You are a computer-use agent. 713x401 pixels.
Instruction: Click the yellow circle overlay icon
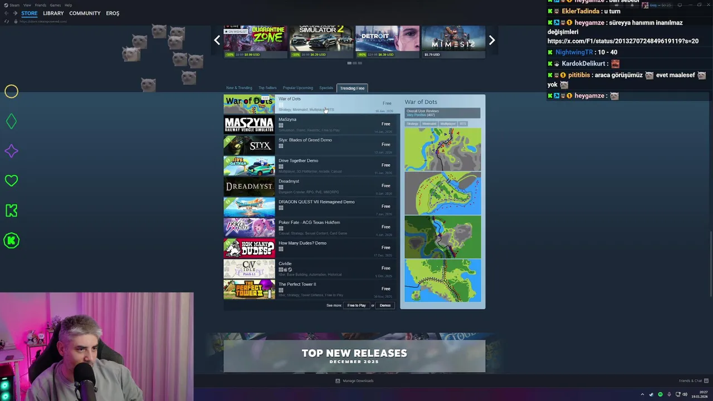(11, 91)
